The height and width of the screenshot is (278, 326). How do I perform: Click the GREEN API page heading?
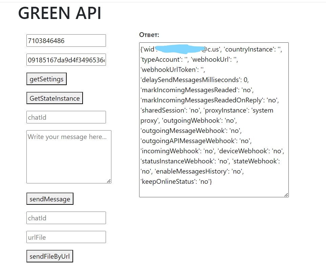(x=60, y=14)
